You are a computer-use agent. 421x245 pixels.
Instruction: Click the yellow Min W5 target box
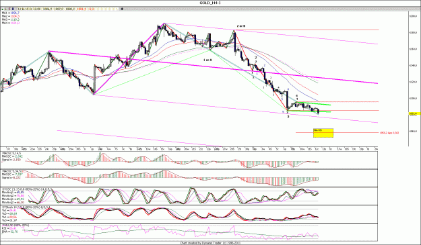click(323, 133)
